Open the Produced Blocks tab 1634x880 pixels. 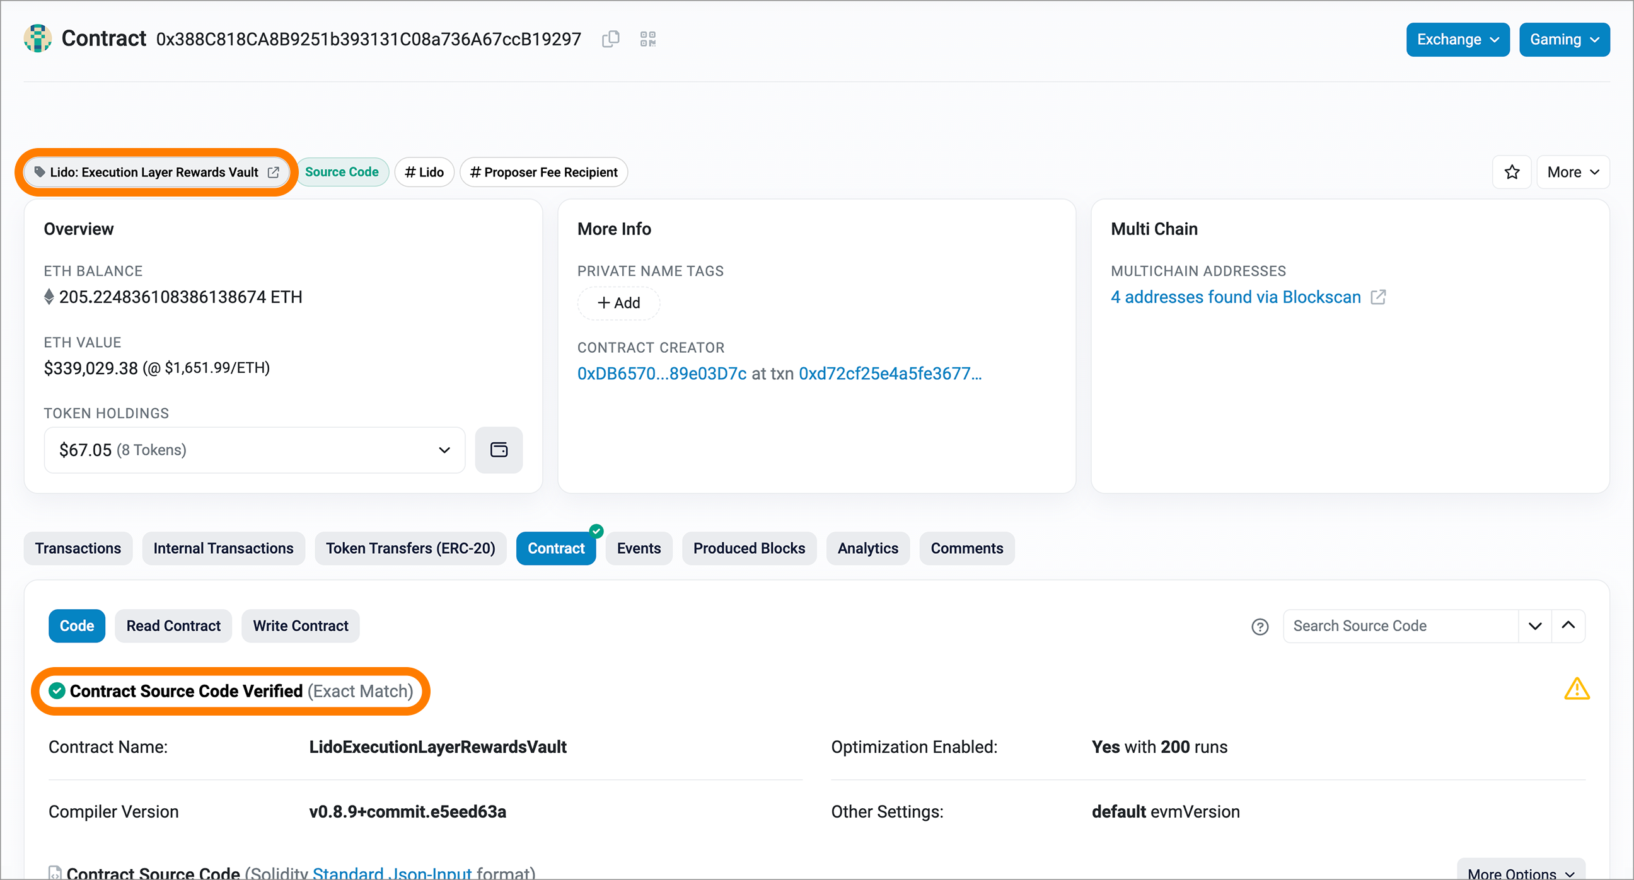click(x=749, y=549)
